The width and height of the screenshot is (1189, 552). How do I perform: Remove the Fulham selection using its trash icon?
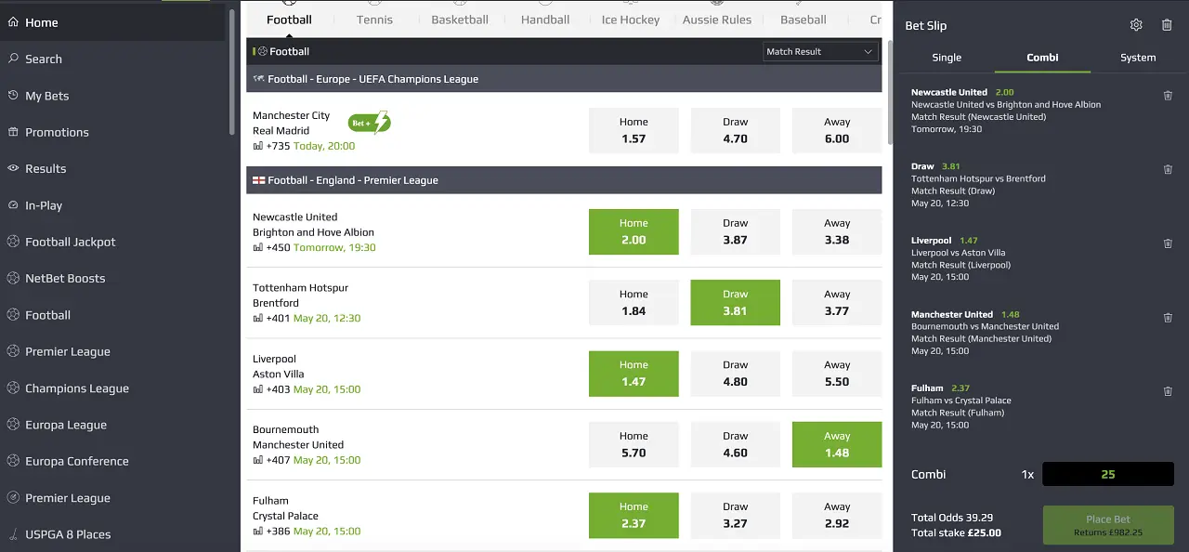(1168, 391)
